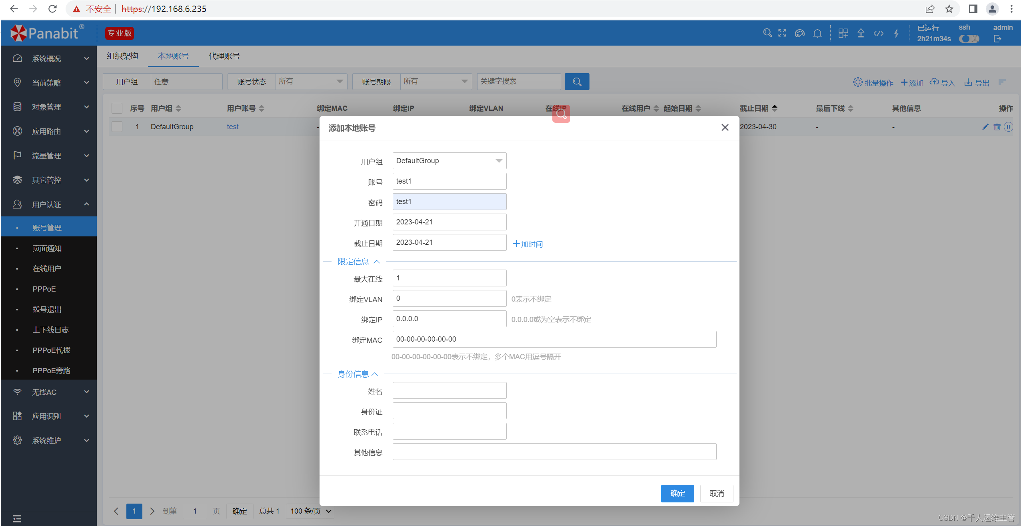The height and width of the screenshot is (526, 1021).
Task: Edit the test account with pencil icon
Action: coord(985,127)
